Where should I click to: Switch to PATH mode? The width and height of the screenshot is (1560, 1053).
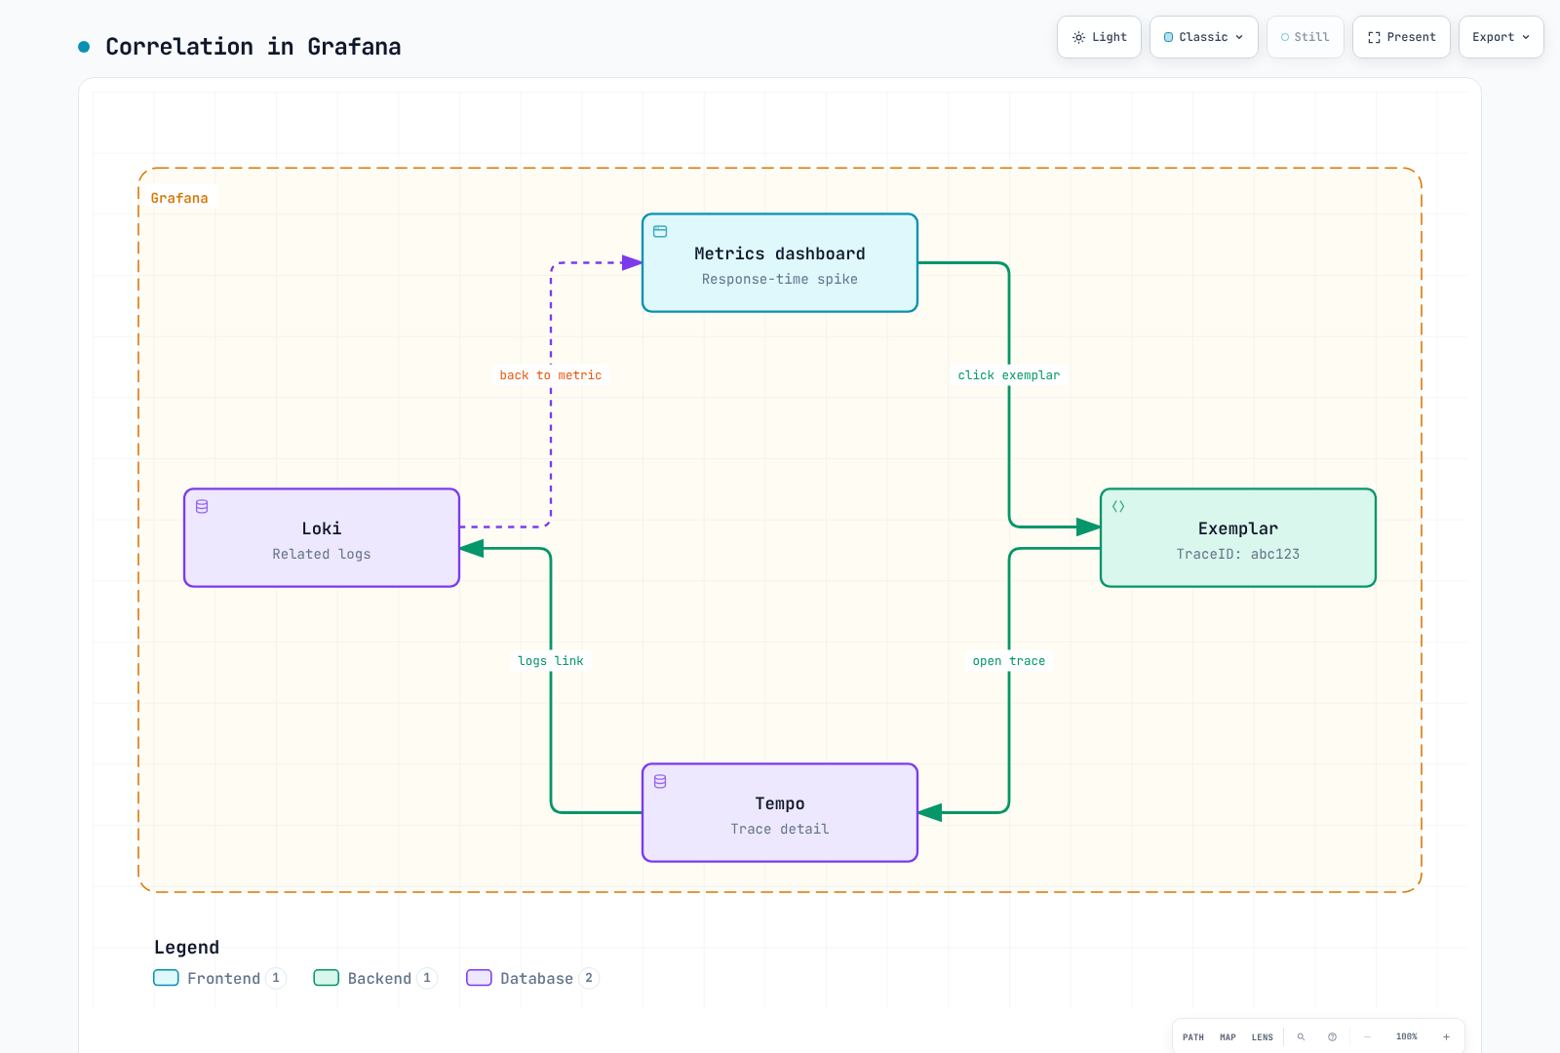[x=1193, y=1036]
